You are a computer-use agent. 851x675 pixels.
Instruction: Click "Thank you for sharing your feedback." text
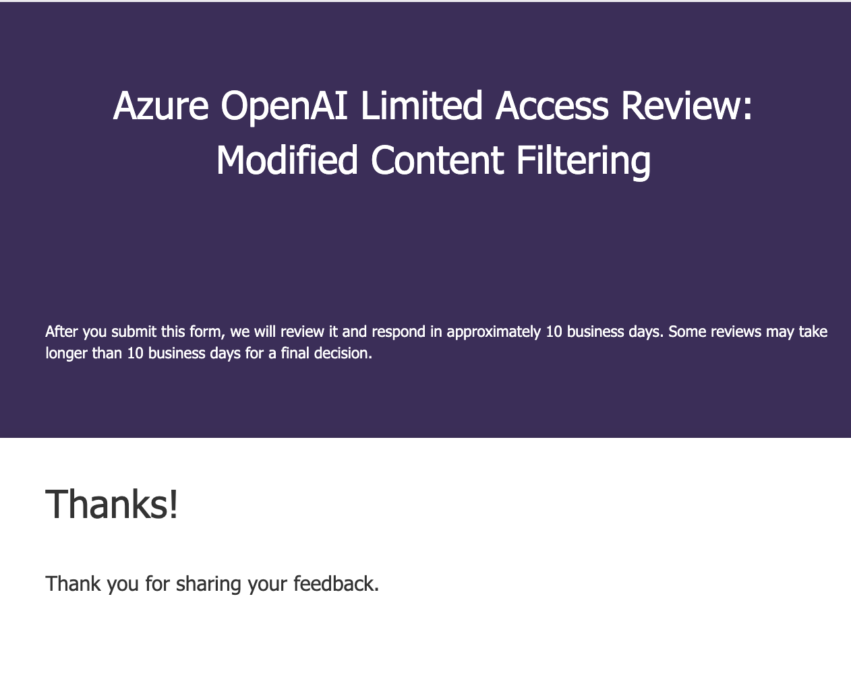click(212, 583)
